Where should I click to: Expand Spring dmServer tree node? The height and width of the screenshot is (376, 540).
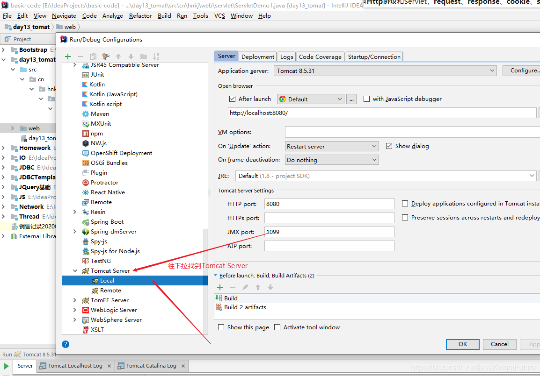point(75,232)
